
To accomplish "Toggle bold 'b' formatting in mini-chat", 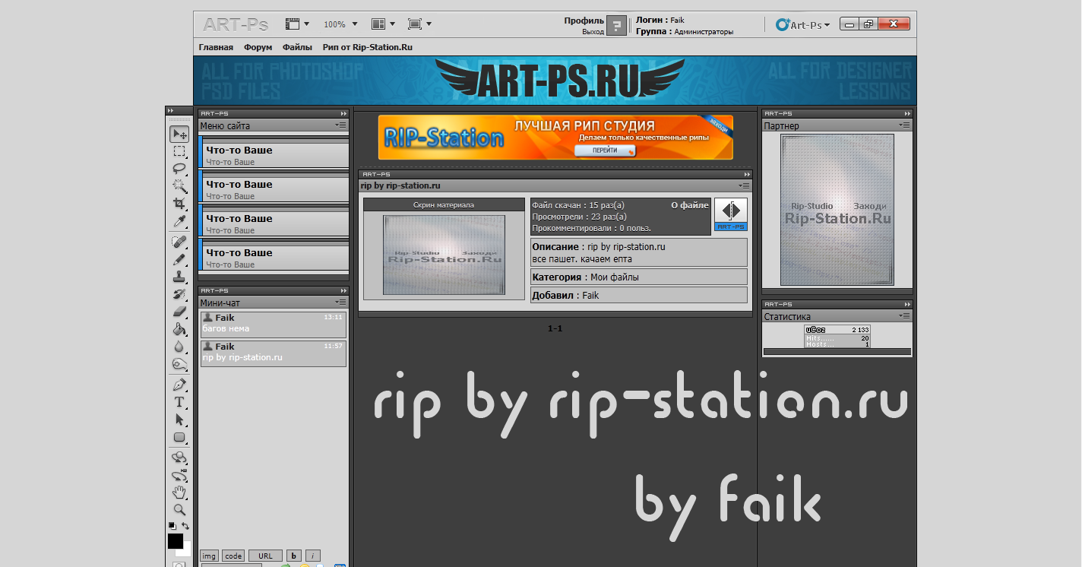I will 294,556.
